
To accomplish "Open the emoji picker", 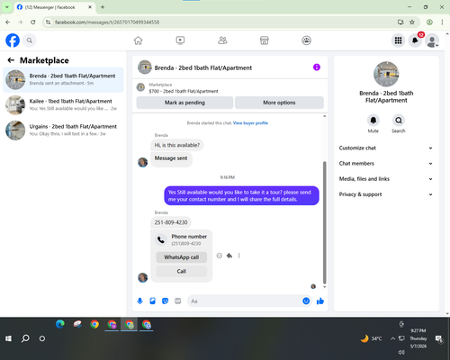I will pyautogui.click(x=306, y=301).
